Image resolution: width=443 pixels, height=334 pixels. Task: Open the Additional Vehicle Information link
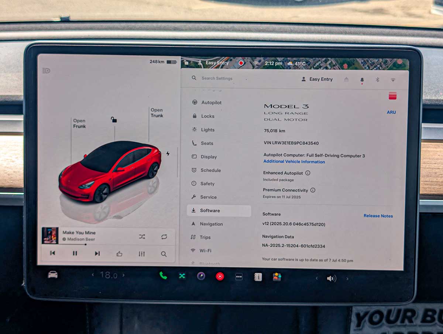294,162
